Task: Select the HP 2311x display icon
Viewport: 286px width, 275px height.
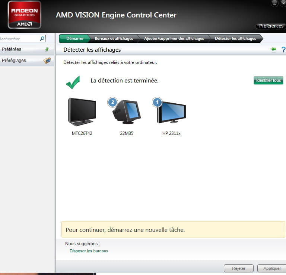Action: (171, 112)
